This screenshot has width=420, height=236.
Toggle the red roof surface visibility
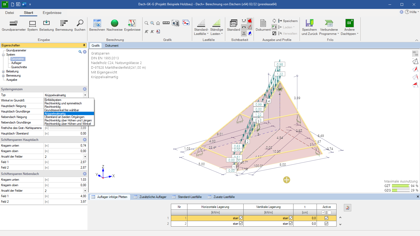[250, 21]
